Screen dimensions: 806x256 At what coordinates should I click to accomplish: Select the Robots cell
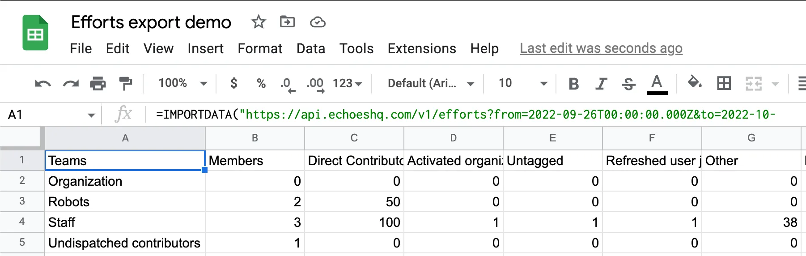[x=125, y=201]
